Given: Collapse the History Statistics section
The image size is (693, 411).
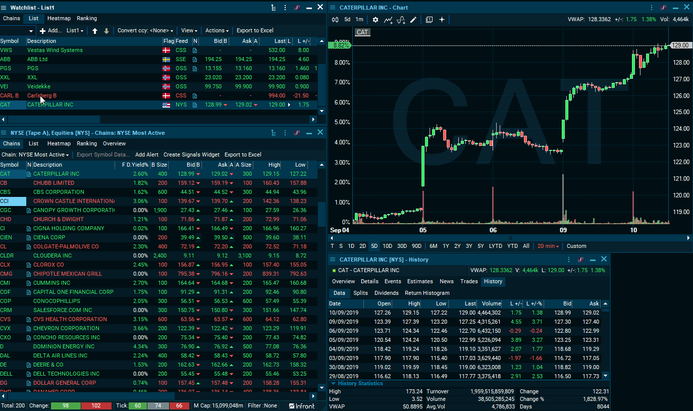Looking at the screenshot, I should pyautogui.click(x=333, y=384).
